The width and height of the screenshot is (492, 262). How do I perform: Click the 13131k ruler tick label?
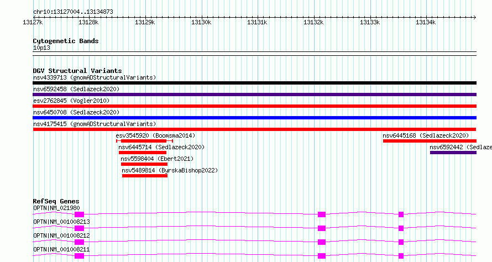(257, 23)
